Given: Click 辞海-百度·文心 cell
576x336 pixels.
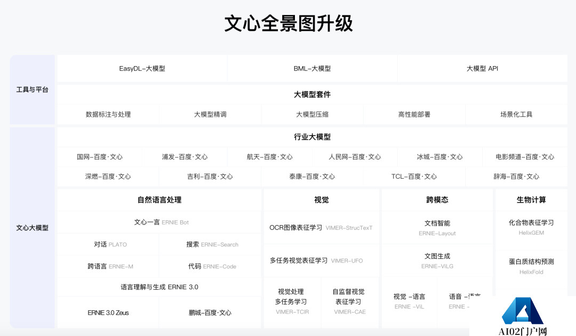Looking at the screenshot, I should (x=516, y=177).
